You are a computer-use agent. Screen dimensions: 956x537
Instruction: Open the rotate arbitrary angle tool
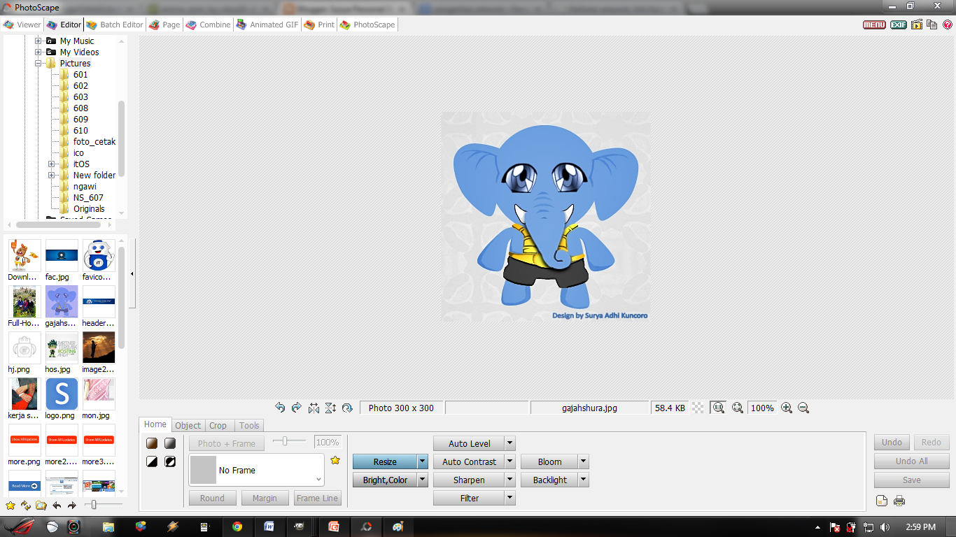(347, 408)
